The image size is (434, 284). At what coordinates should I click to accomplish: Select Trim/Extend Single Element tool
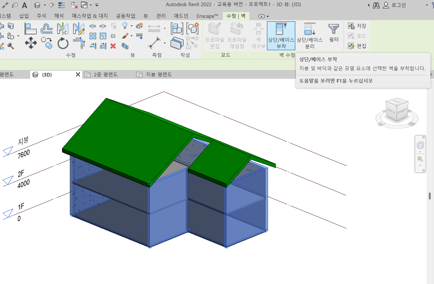point(93,46)
